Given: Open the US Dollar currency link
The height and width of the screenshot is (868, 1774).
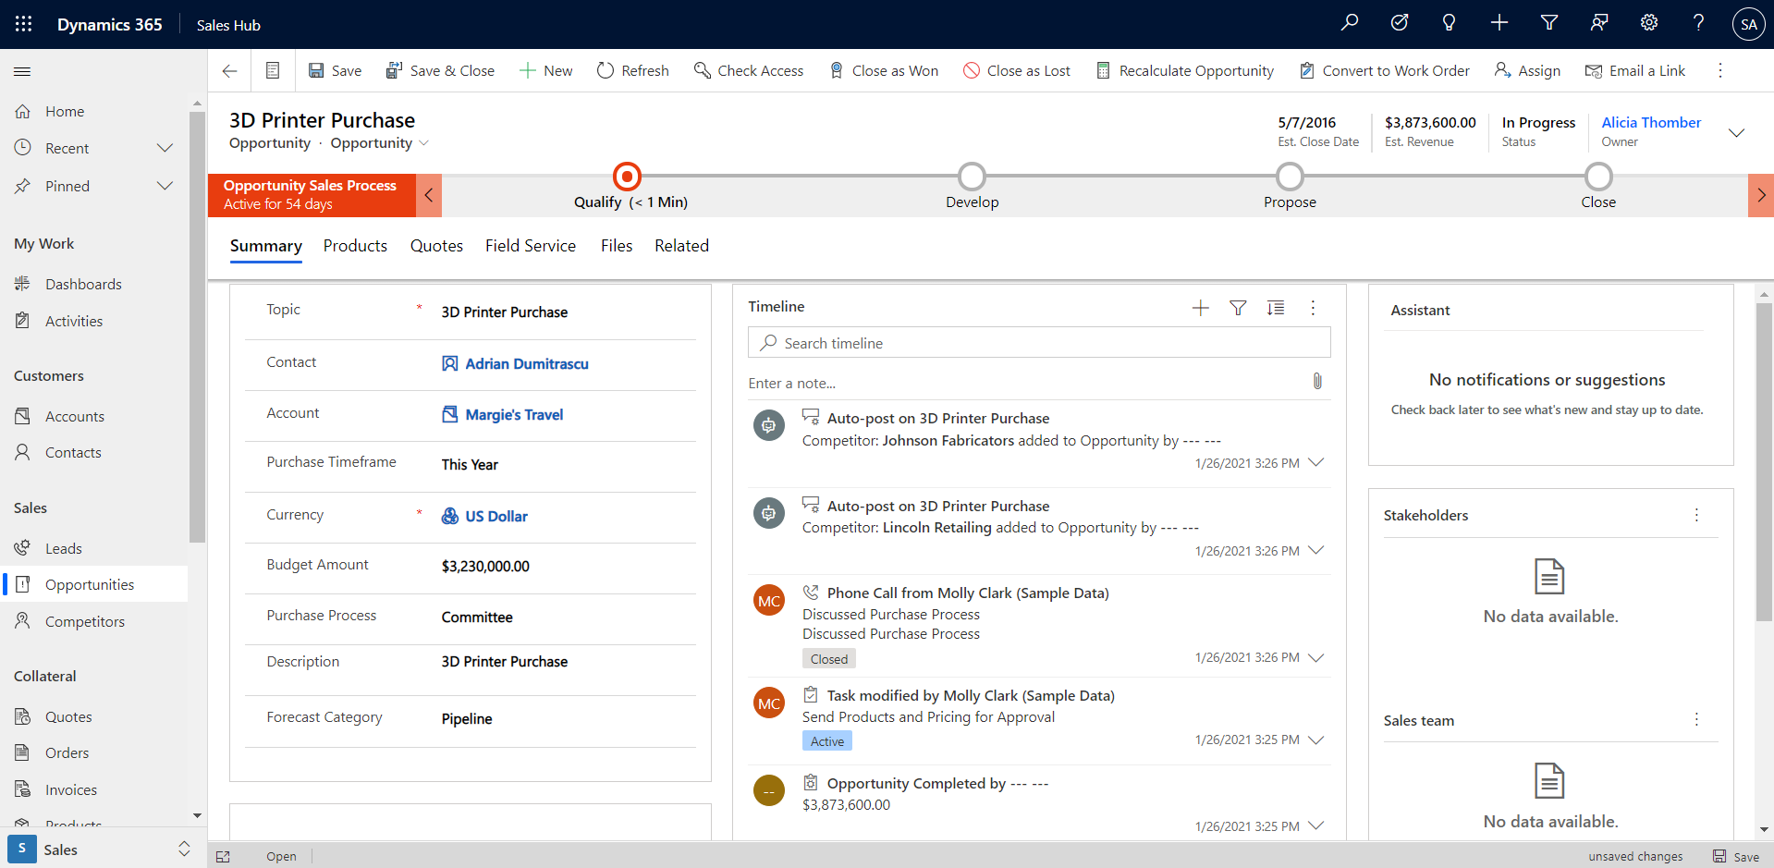Looking at the screenshot, I should 496,517.
